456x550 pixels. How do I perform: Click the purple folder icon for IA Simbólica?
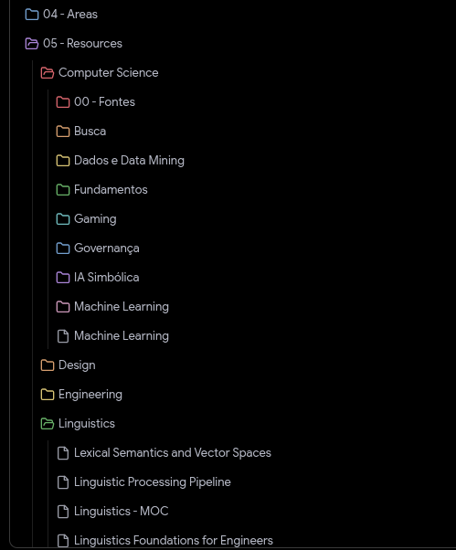point(63,278)
